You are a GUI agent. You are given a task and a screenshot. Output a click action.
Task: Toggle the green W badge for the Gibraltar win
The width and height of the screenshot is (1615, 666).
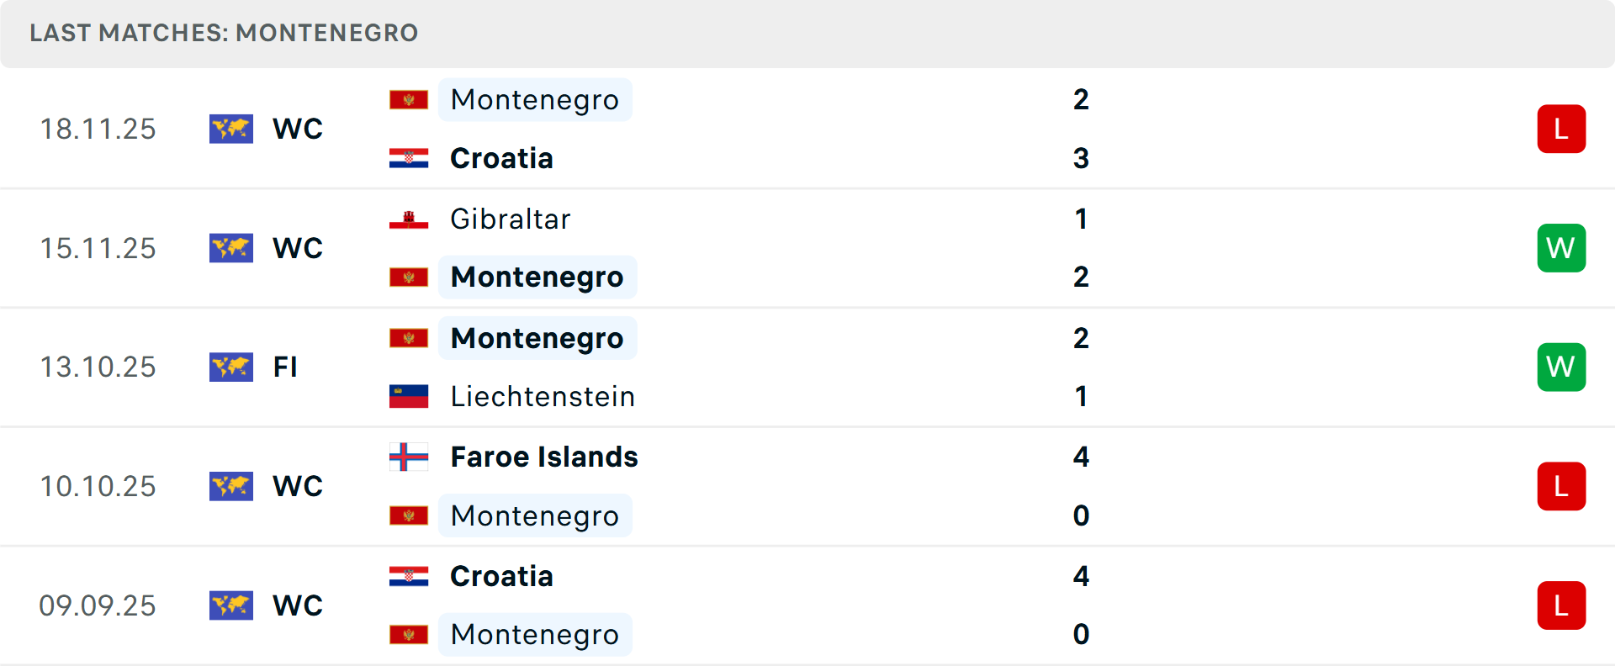1561,247
